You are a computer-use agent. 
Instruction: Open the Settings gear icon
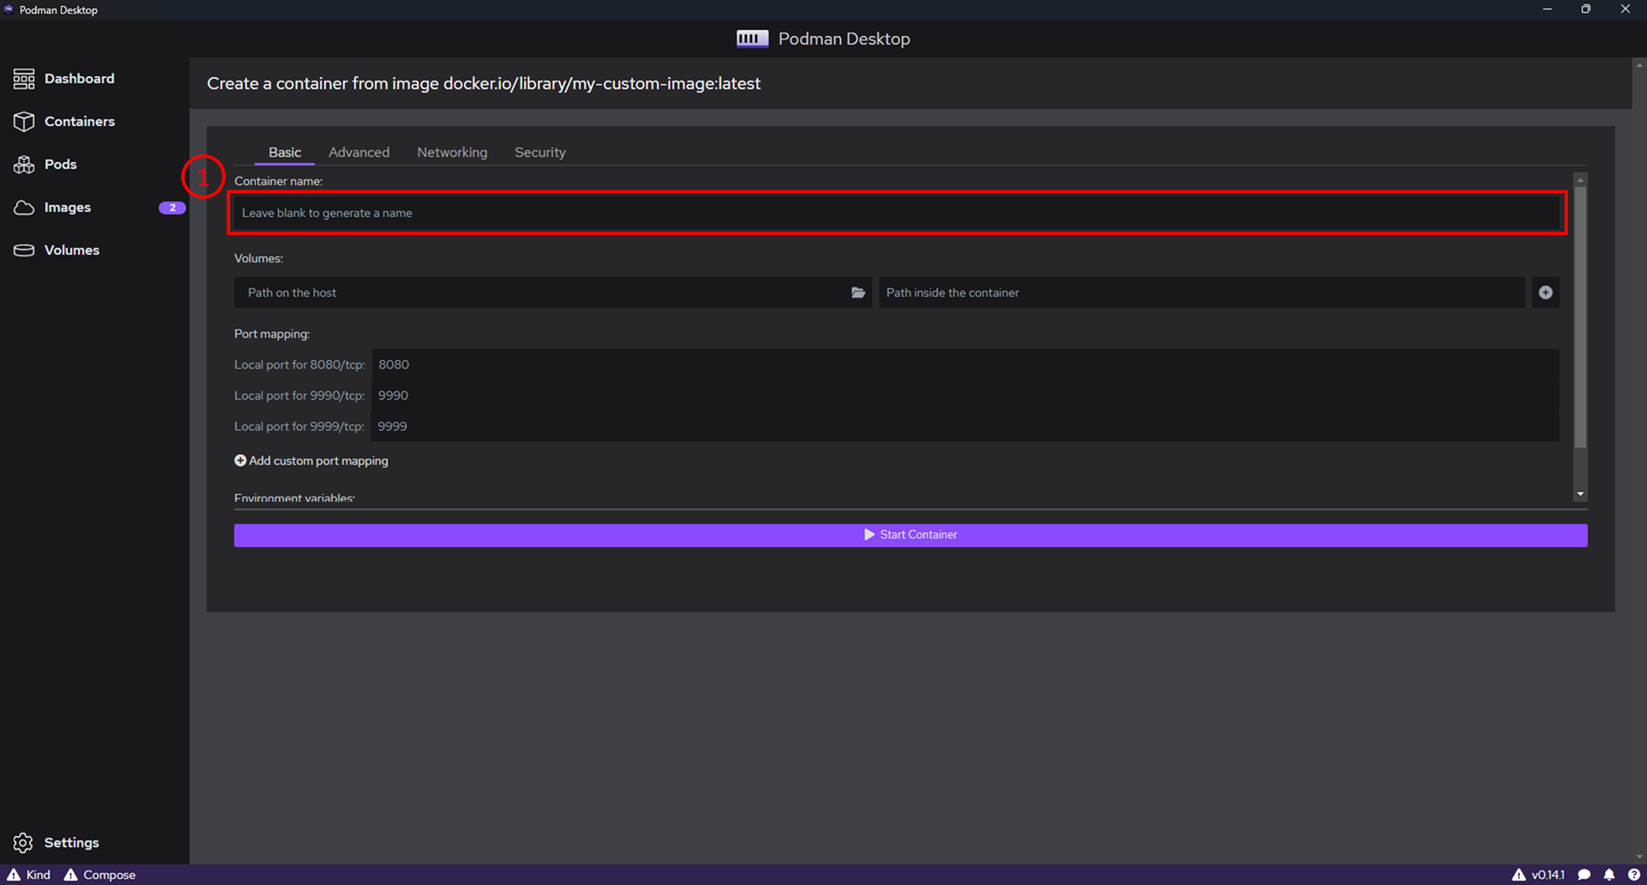(x=23, y=843)
